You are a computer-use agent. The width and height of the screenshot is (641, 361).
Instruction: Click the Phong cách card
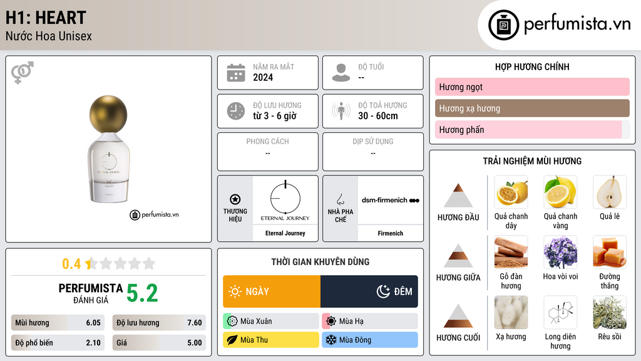268,152
